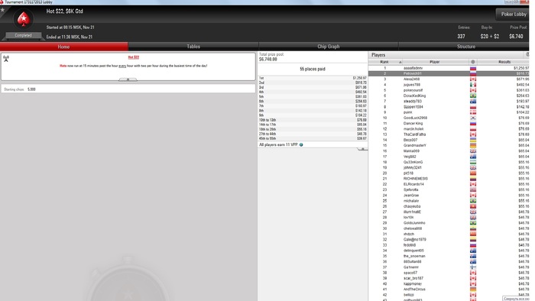This screenshot has height=301, width=535.
Task: Click the globe country column header
Action: tap(473, 62)
